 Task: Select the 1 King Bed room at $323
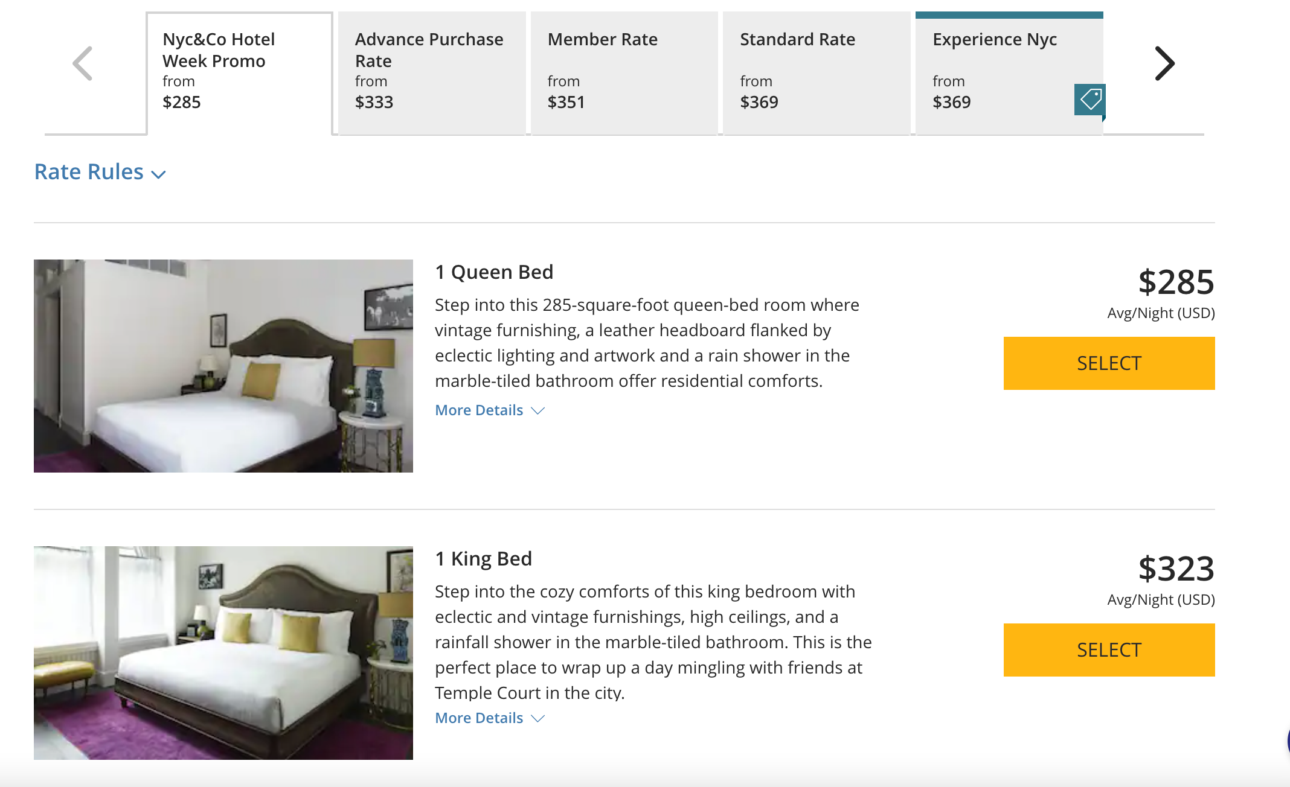(1109, 650)
